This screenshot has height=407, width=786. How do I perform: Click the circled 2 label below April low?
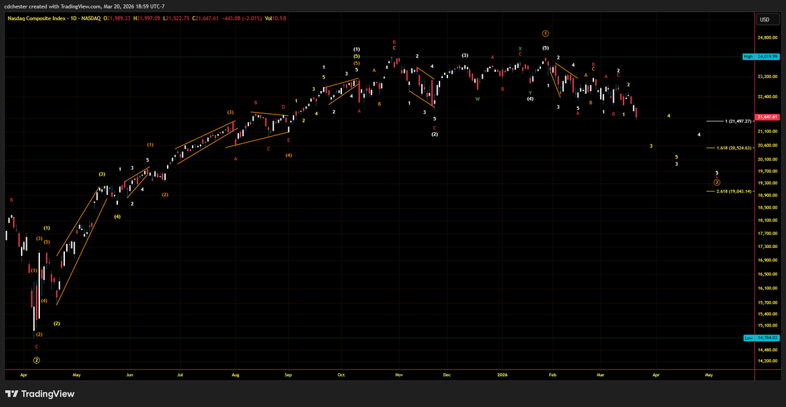pyautogui.click(x=37, y=360)
